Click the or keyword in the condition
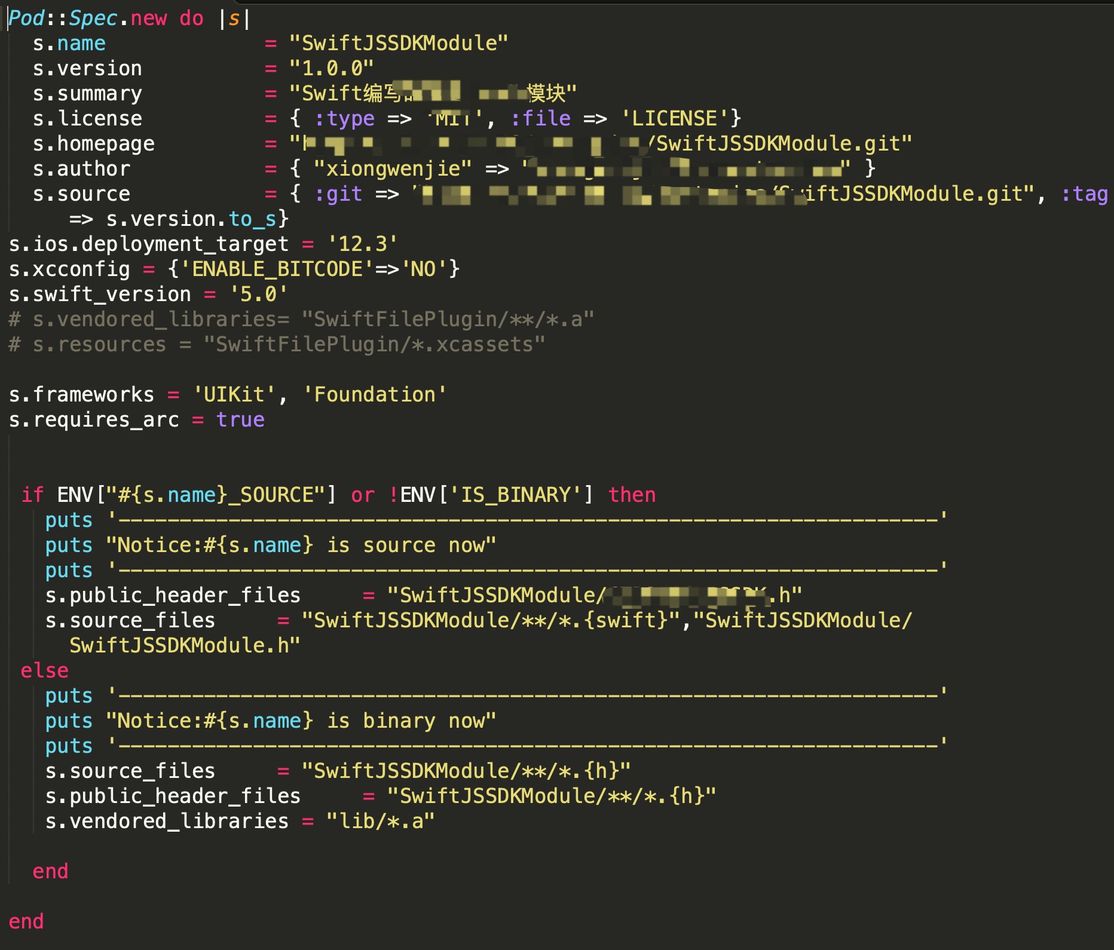Image resolution: width=1114 pixels, height=950 pixels. tap(363, 495)
